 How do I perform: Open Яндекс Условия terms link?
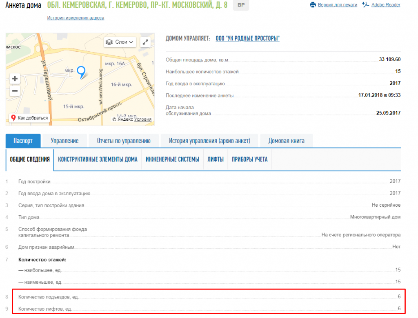point(142,119)
